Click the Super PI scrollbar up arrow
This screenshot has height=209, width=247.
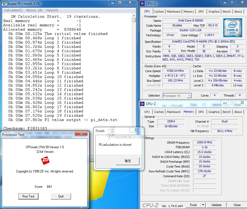[x=134, y=16]
